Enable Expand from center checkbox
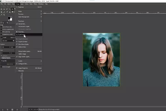The image size is (166, 111). coord(1,34)
